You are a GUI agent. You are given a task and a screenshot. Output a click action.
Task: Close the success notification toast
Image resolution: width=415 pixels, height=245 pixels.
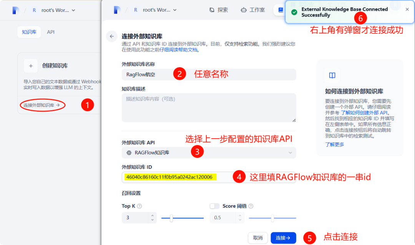tap(407, 10)
